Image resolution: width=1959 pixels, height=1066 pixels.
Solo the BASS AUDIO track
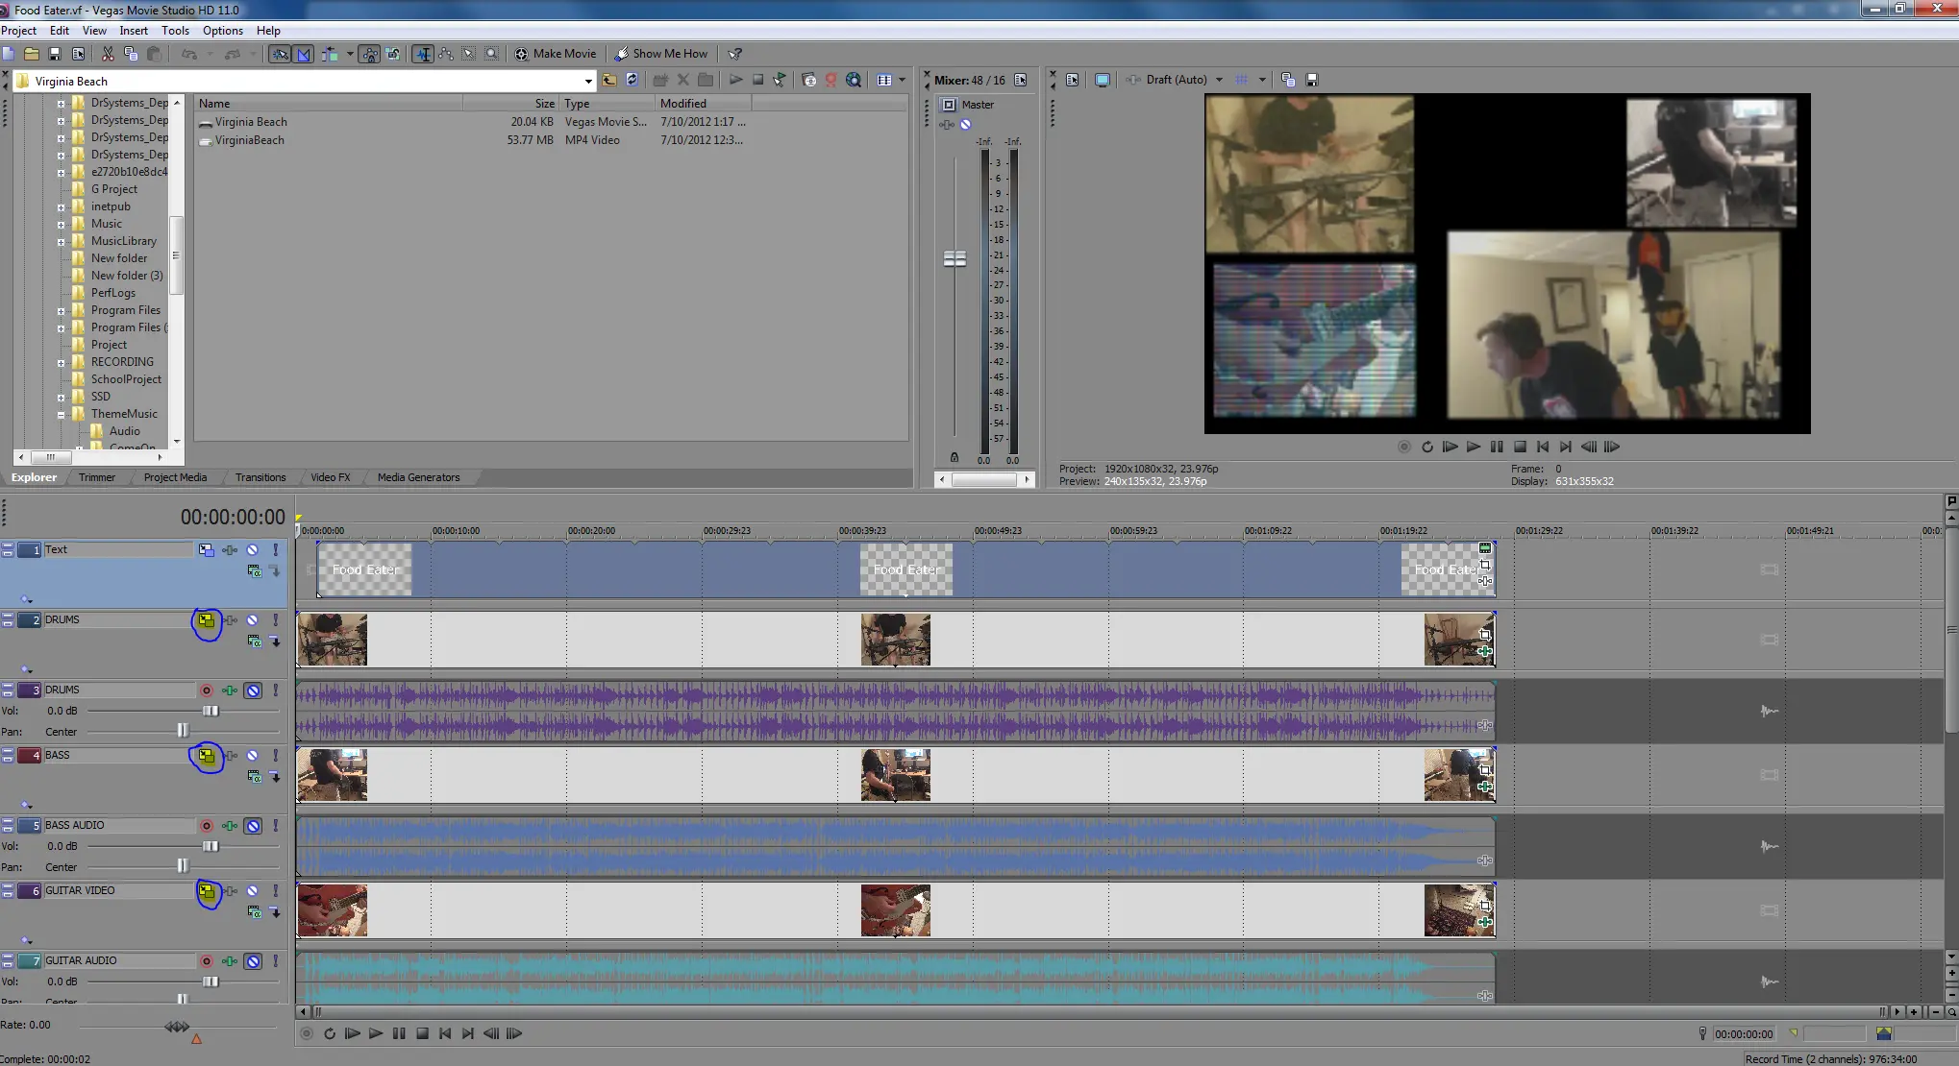276,826
